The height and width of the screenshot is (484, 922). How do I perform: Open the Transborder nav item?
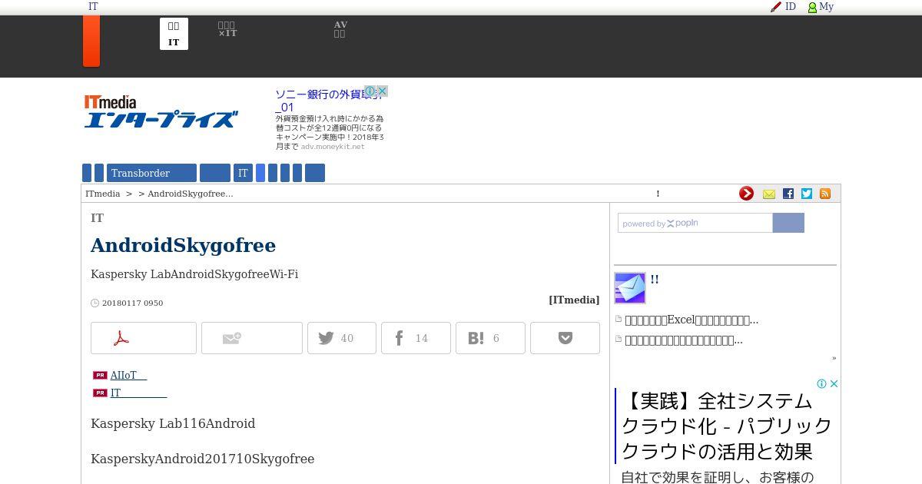(x=151, y=173)
